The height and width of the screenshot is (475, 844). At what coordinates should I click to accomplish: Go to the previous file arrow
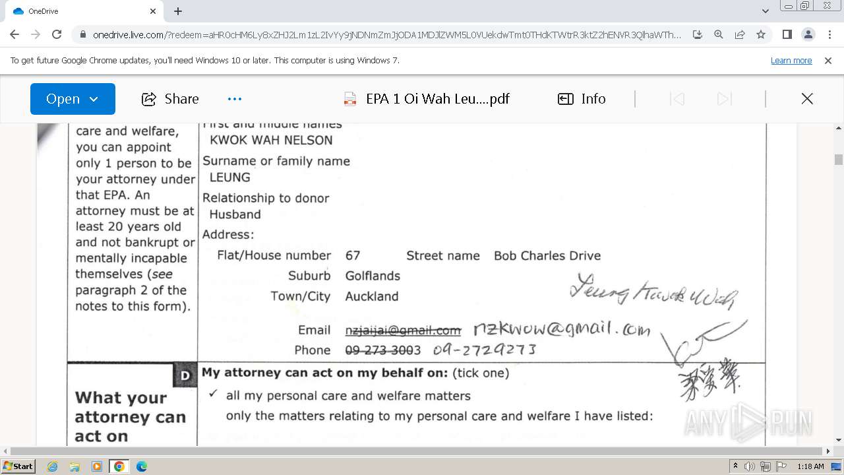677,99
